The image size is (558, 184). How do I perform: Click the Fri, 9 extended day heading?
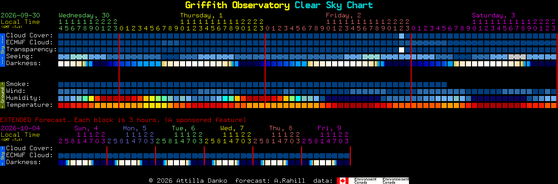(x=329, y=128)
